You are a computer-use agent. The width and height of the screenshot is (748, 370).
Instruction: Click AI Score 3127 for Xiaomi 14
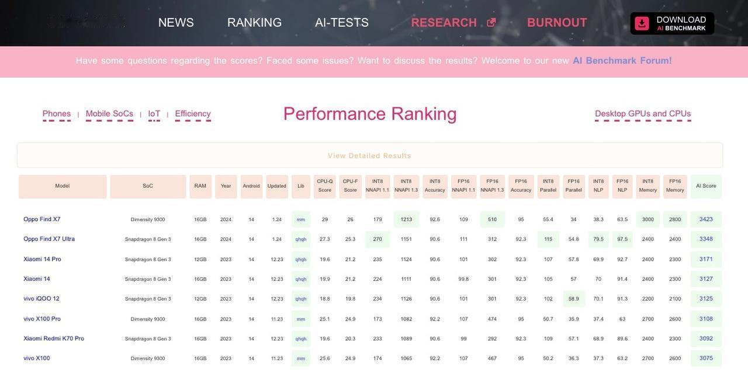point(707,279)
